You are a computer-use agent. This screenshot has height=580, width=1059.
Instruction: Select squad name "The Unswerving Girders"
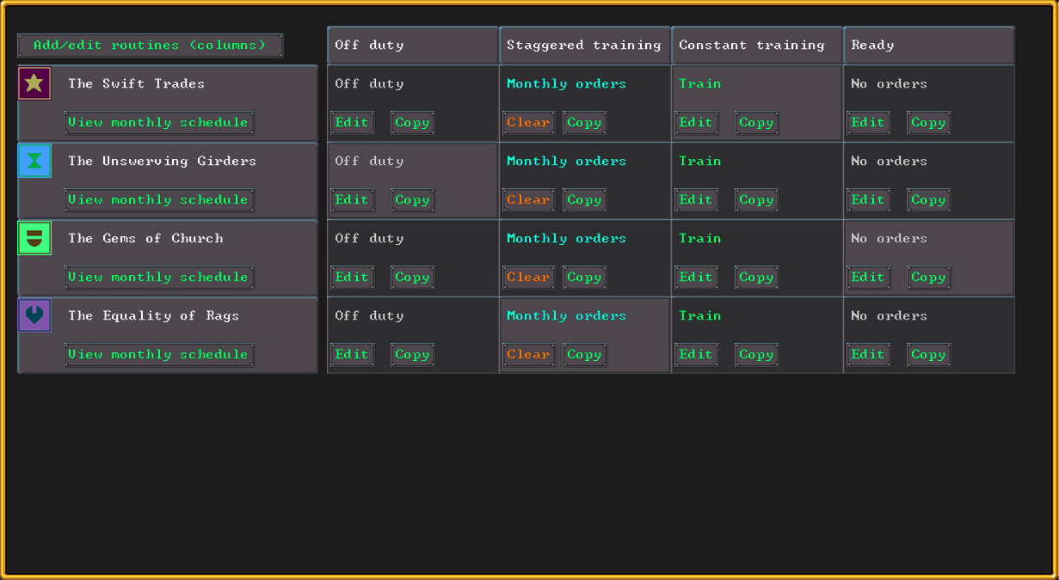tap(163, 161)
